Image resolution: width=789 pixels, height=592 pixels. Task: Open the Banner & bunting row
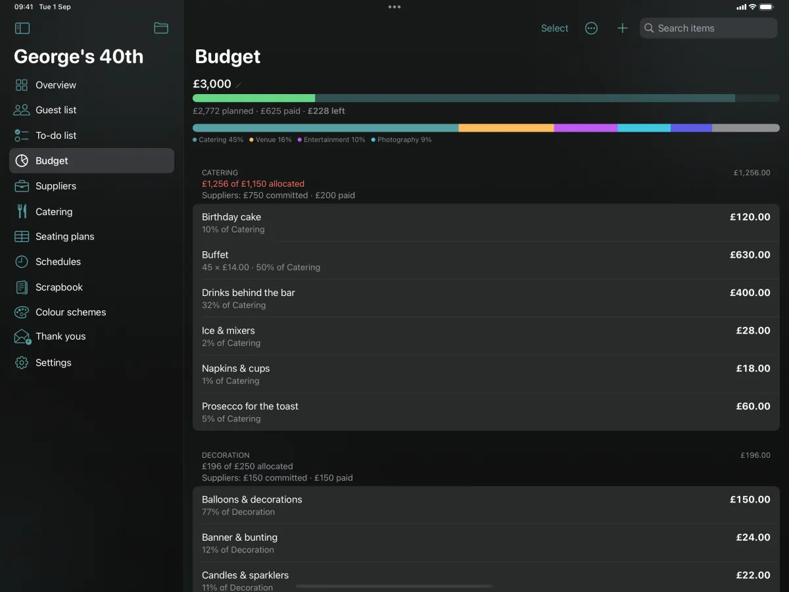486,543
